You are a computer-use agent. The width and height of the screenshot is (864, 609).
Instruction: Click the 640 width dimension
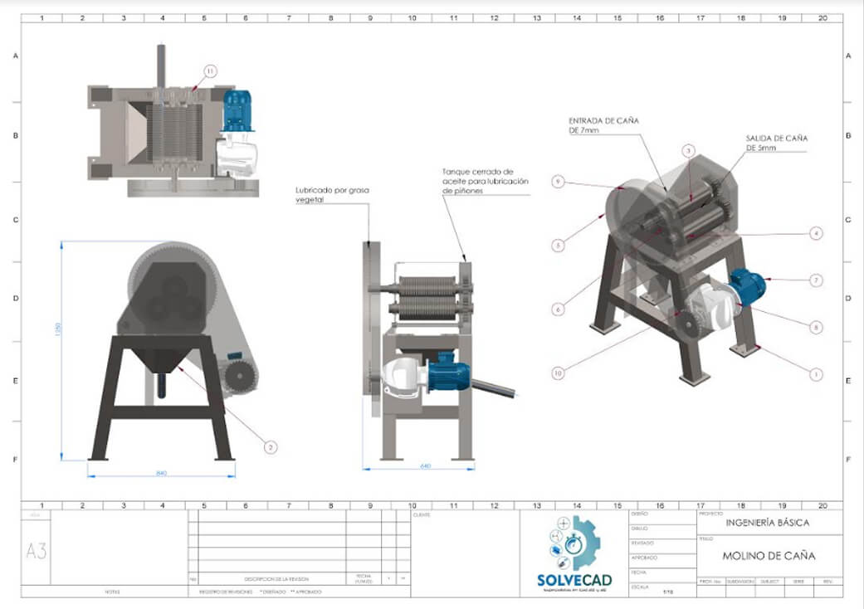point(426,465)
